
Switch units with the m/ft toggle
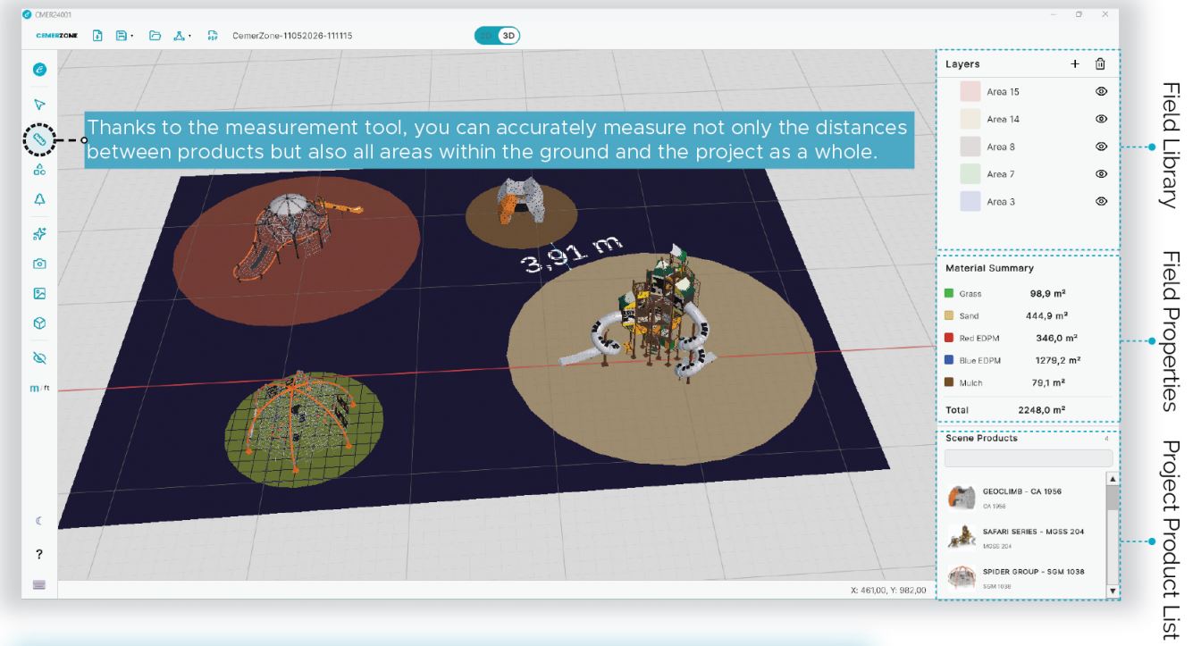click(39, 389)
